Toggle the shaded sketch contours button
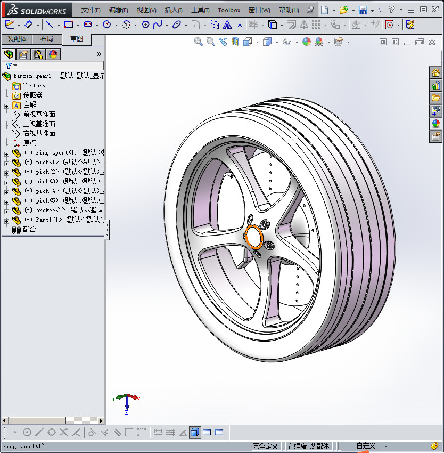 (x=195, y=432)
